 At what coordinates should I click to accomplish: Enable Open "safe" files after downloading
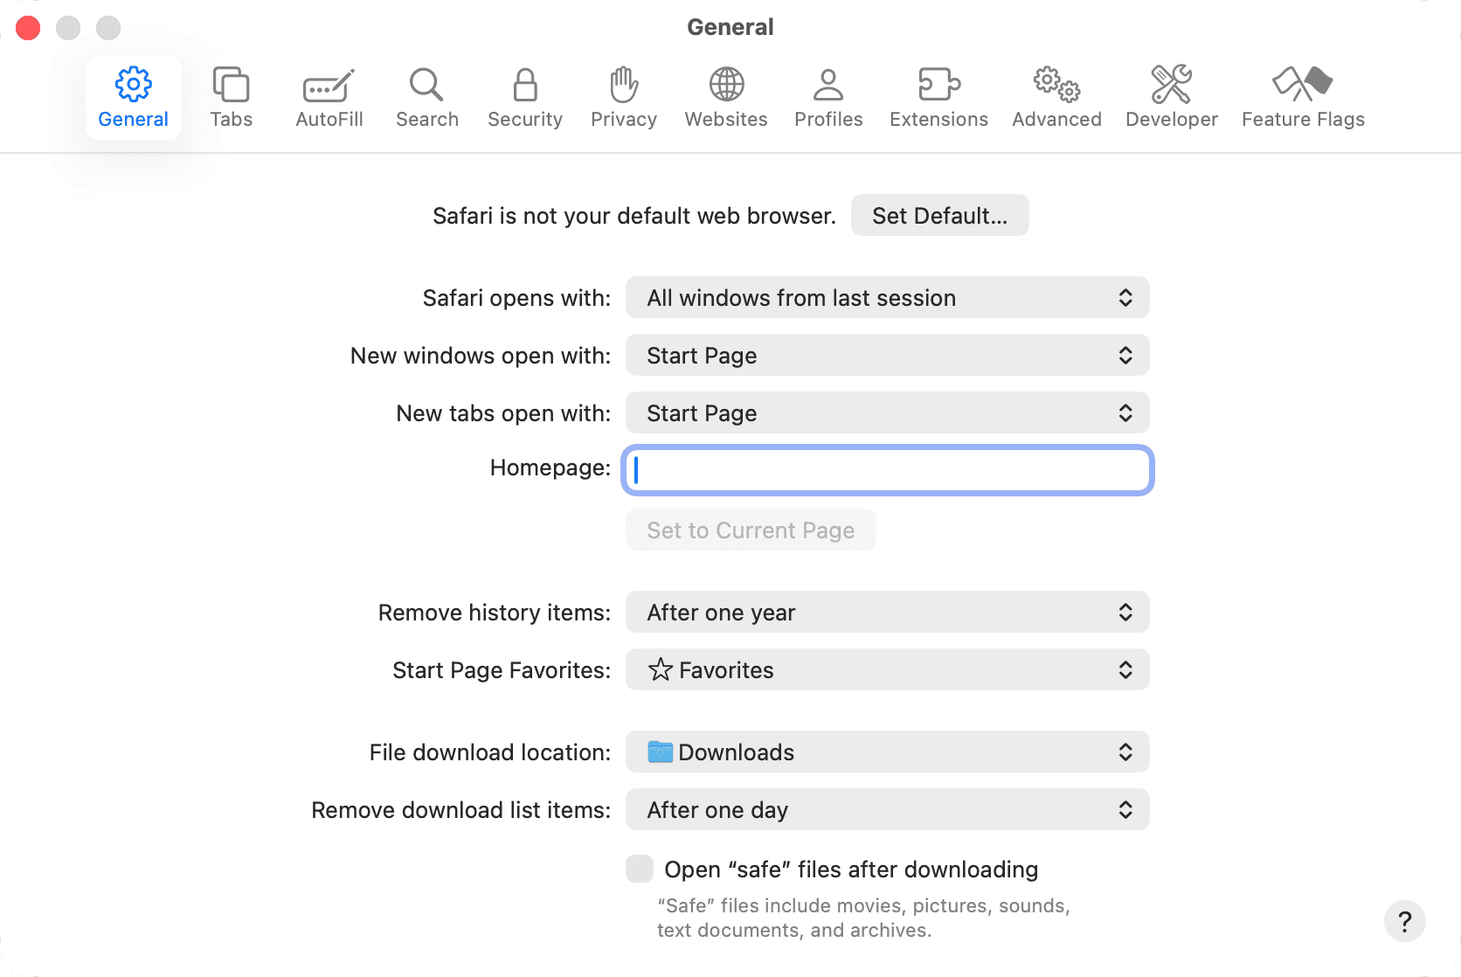(x=640, y=869)
